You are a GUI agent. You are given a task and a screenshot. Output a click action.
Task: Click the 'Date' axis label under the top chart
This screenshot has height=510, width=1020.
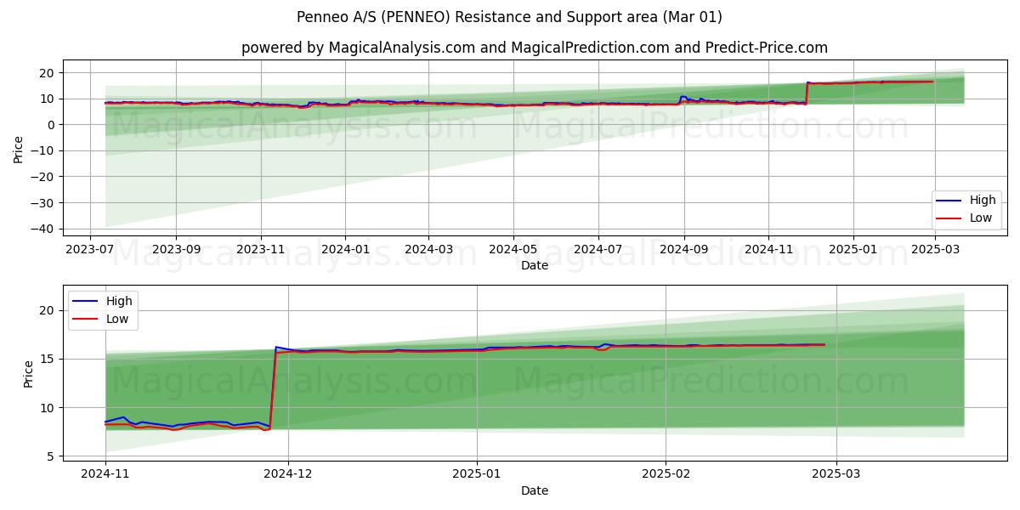[535, 265]
